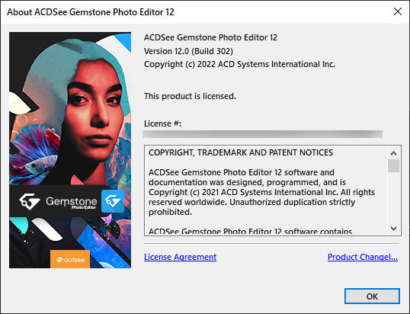
Task: Open the License Agreement link
Action: pyautogui.click(x=180, y=257)
